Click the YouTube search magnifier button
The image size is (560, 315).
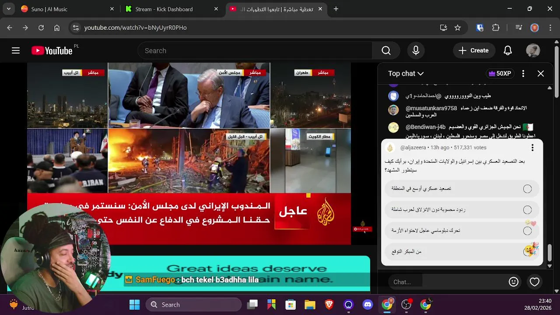[386, 51]
